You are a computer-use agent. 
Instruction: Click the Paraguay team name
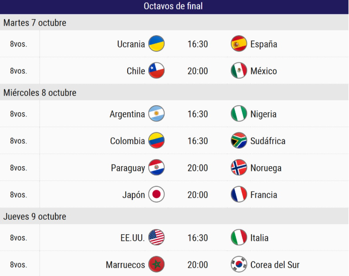128,168
